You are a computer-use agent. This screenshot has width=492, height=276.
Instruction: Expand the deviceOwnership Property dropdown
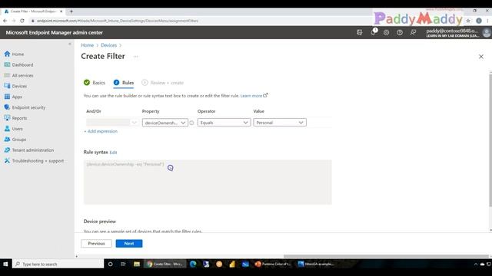pyautogui.click(x=165, y=123)
